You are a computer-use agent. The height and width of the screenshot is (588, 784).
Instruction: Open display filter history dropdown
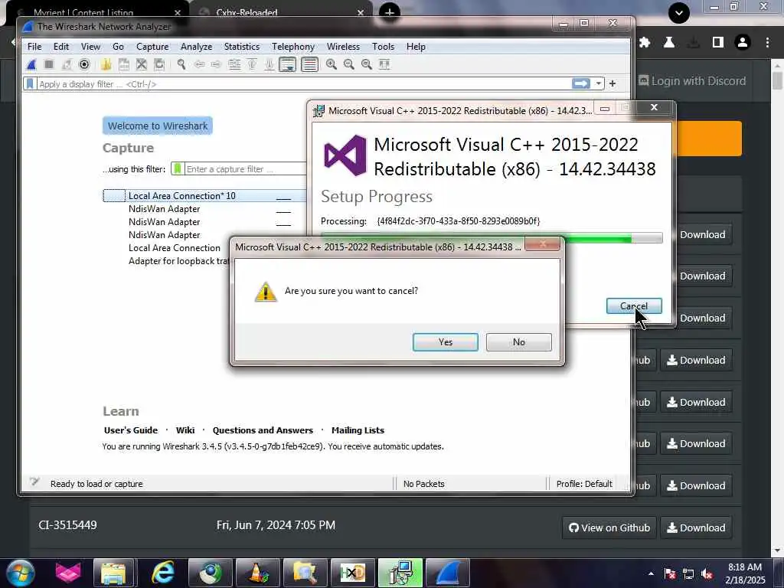coord(598,83)
